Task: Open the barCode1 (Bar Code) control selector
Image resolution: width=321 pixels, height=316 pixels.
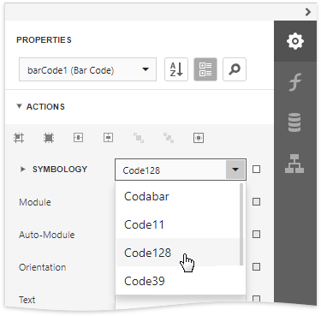Action: pyautogui.click(x=87, y=69)
